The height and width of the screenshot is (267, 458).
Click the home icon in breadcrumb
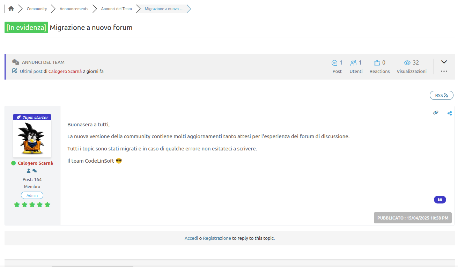pos(11,9)
